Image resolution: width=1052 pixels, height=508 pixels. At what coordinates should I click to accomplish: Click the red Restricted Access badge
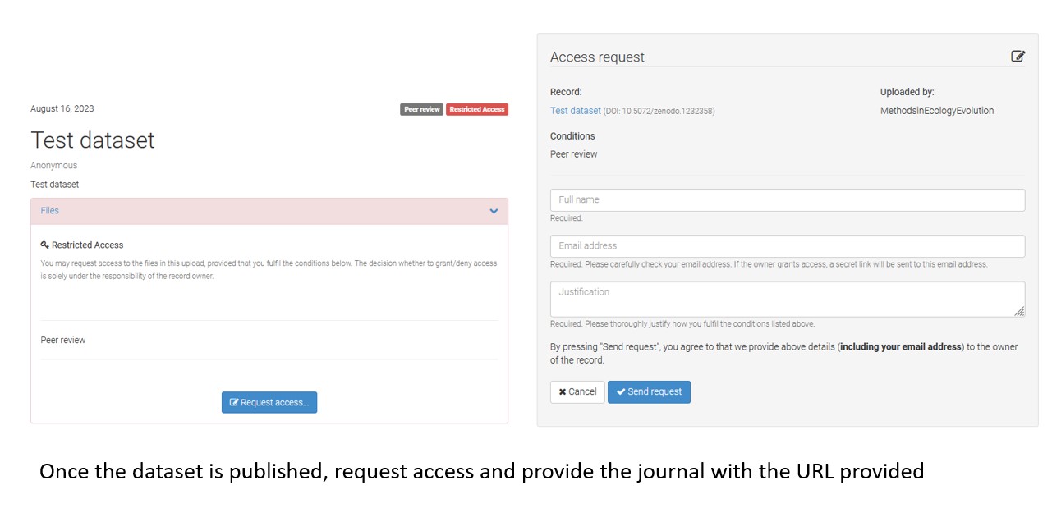476,109
